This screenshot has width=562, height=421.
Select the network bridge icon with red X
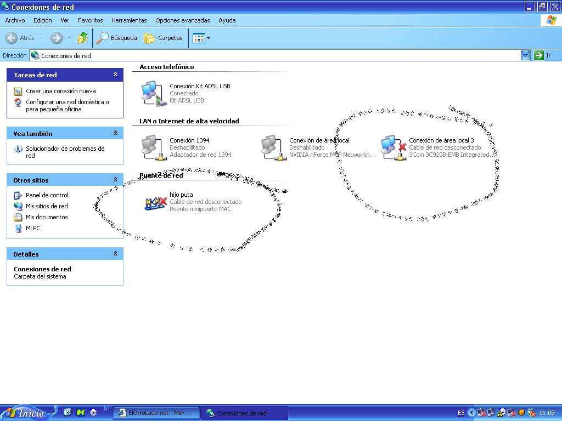[155, 203]
